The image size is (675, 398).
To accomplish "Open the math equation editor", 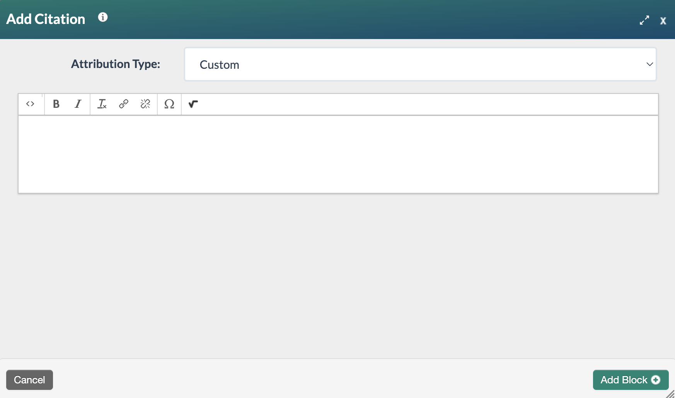I will tap(193, 104).
